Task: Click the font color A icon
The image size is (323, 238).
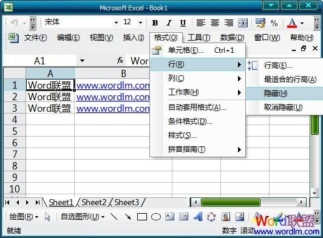Action: coord(292,23)
